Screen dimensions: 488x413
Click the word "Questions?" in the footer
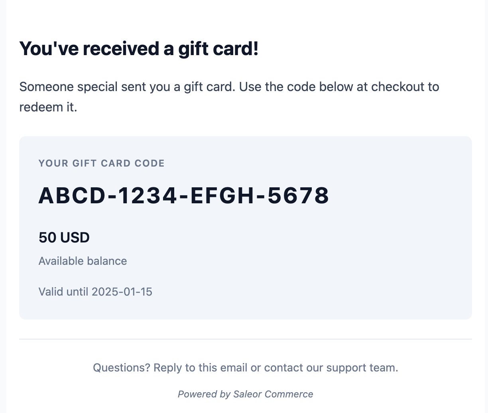click(x=122, y=367)
